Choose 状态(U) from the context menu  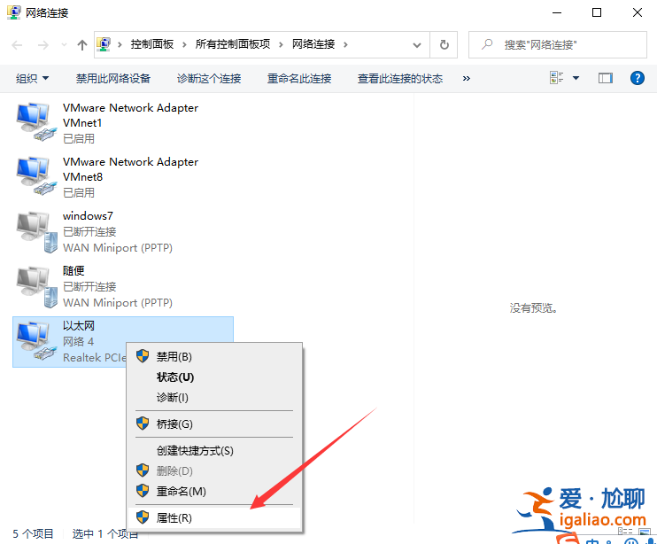tap(214, 377)
